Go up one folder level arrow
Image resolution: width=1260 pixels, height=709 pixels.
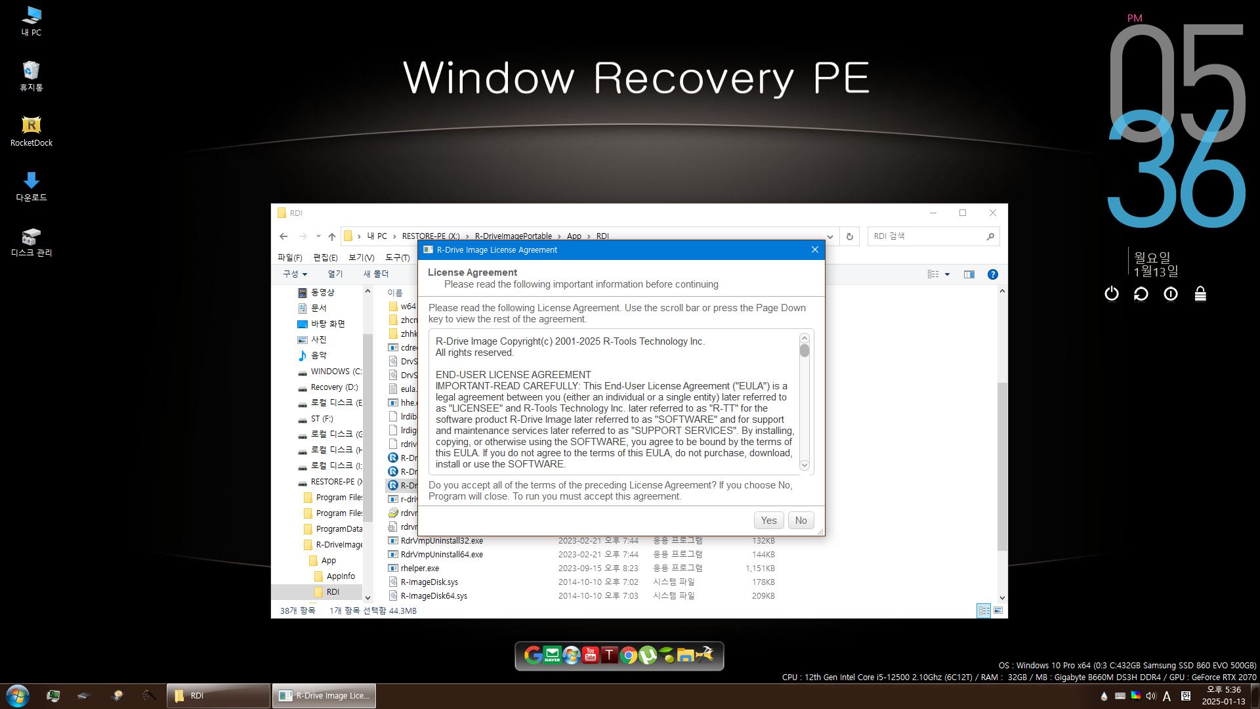(x=331, y=236)
